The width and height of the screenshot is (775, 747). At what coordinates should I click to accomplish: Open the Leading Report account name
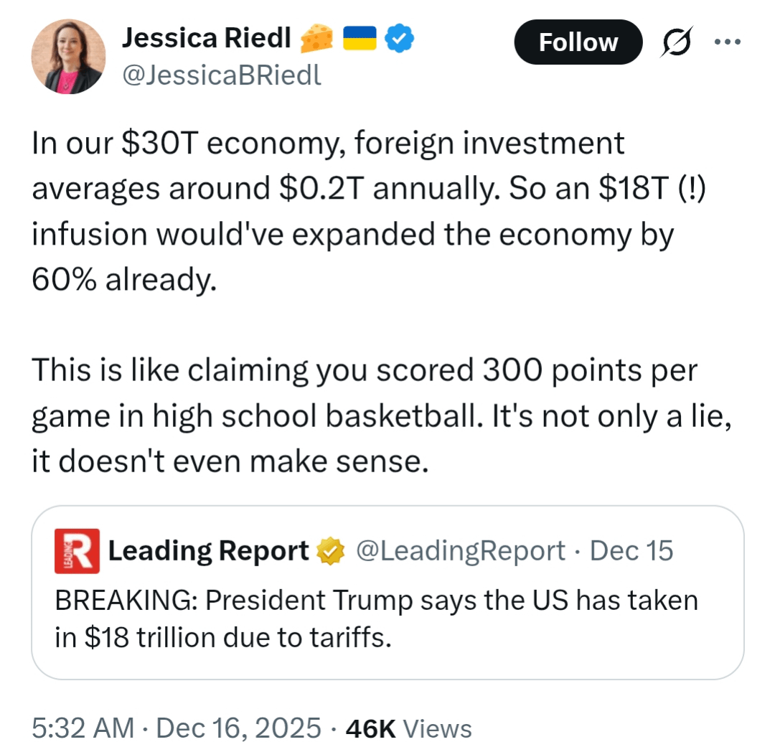point(208,551)
